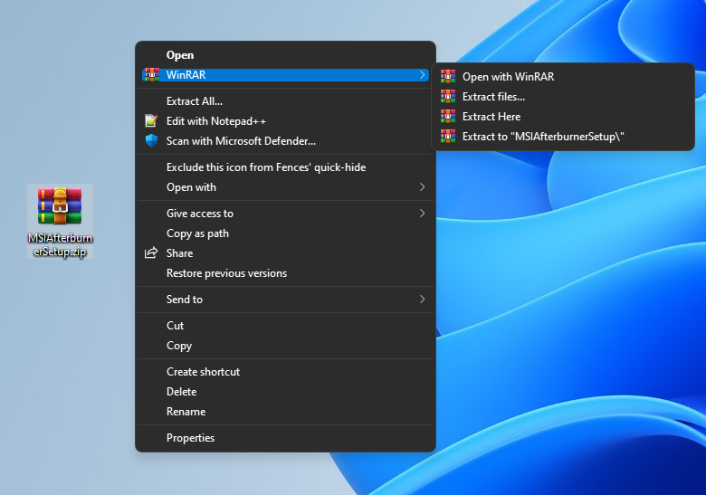Choose Extract All... from menu

click(x=285, y=100)
